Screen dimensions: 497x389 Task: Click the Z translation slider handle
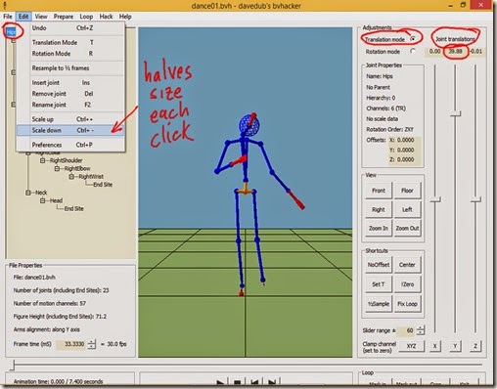[x=475, y=199]
